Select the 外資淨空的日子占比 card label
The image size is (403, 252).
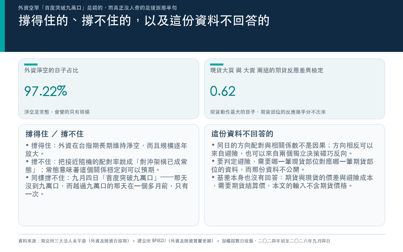click(51, 70)
